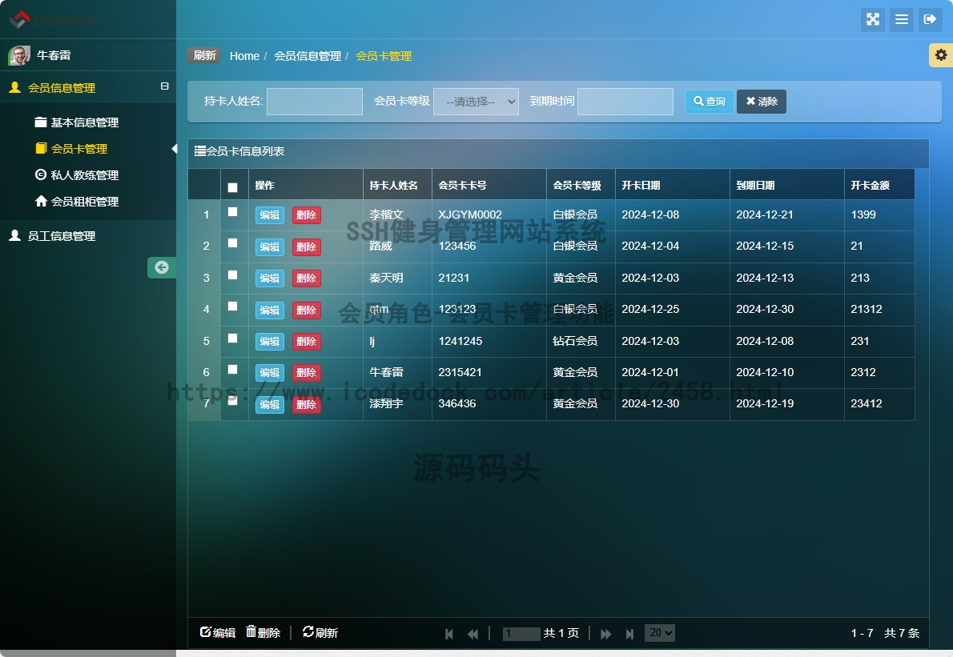953x657 pixels.
Task: Go to last page pager icon
Action: (629, 634)
